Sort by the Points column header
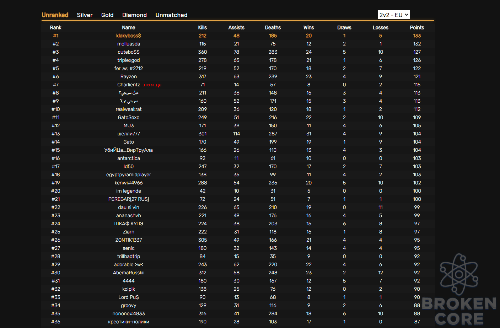Image resolution: width=500 pixels, height=328 pixels. (417, 27)
